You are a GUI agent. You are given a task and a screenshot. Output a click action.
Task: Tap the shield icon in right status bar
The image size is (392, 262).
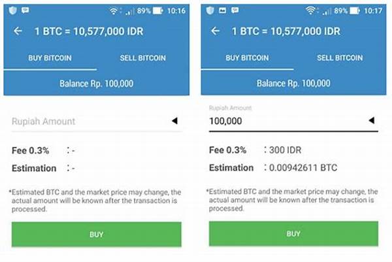[x=211, y=10]
